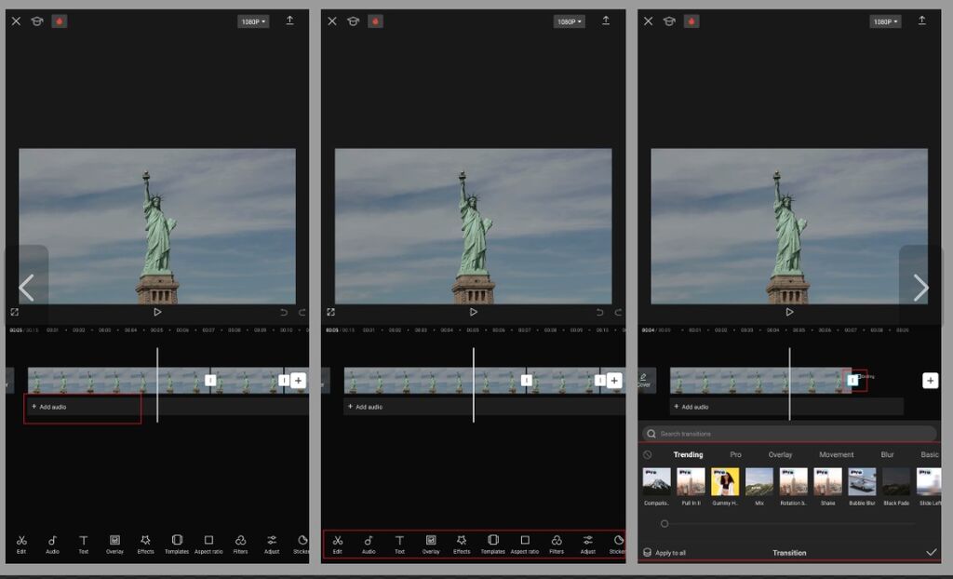Switch to the Movement transitions tab
Viewport: 953px width, 579px height.
[837, 455]
